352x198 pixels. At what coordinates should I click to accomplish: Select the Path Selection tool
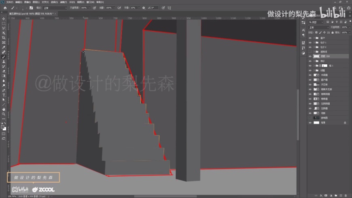click(4, 100)
